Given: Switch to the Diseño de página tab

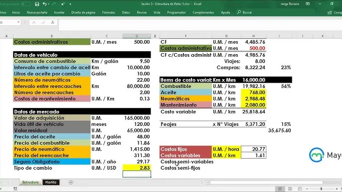Looking at the screenshot, I should pos(83,12).
